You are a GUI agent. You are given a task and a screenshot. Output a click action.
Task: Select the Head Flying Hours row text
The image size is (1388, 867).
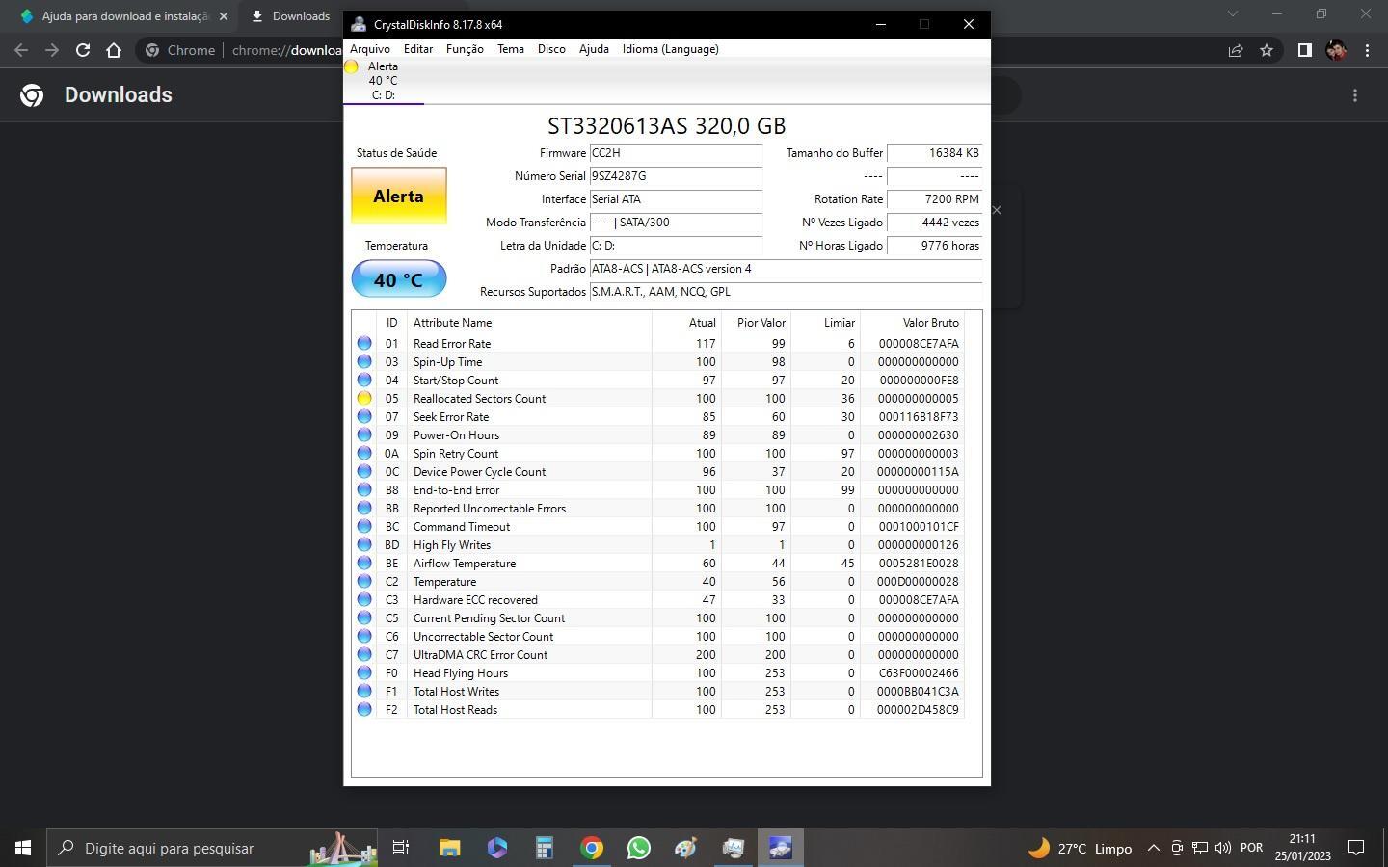461,673
